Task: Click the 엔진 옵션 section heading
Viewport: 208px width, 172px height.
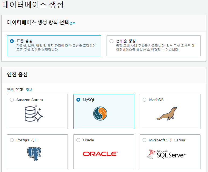Action: coord(17,75)
